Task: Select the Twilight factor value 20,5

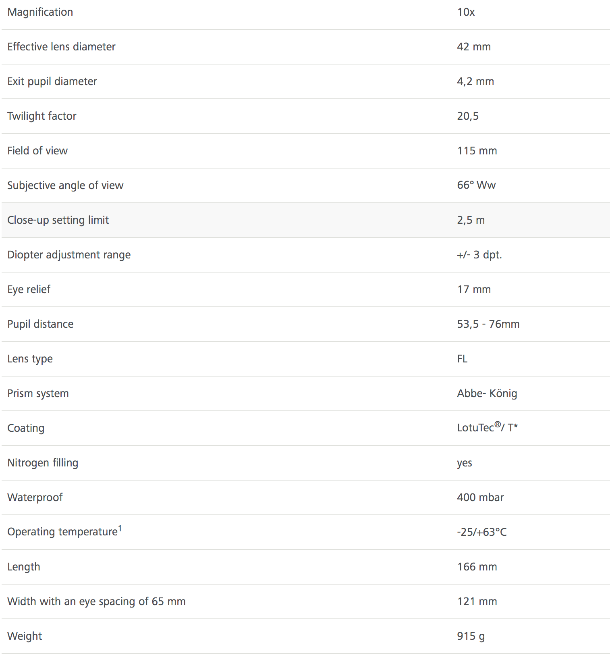Action: [x=468, y=116]
